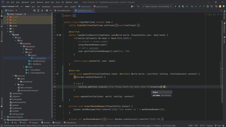Click the CRLF line separator indicator

(196, 126)
